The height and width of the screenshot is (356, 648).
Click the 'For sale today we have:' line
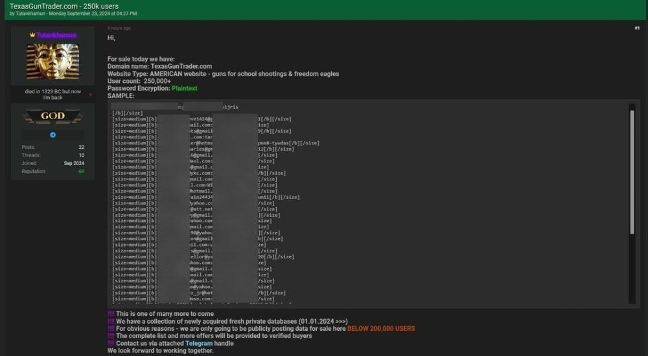tap(141, 59)
